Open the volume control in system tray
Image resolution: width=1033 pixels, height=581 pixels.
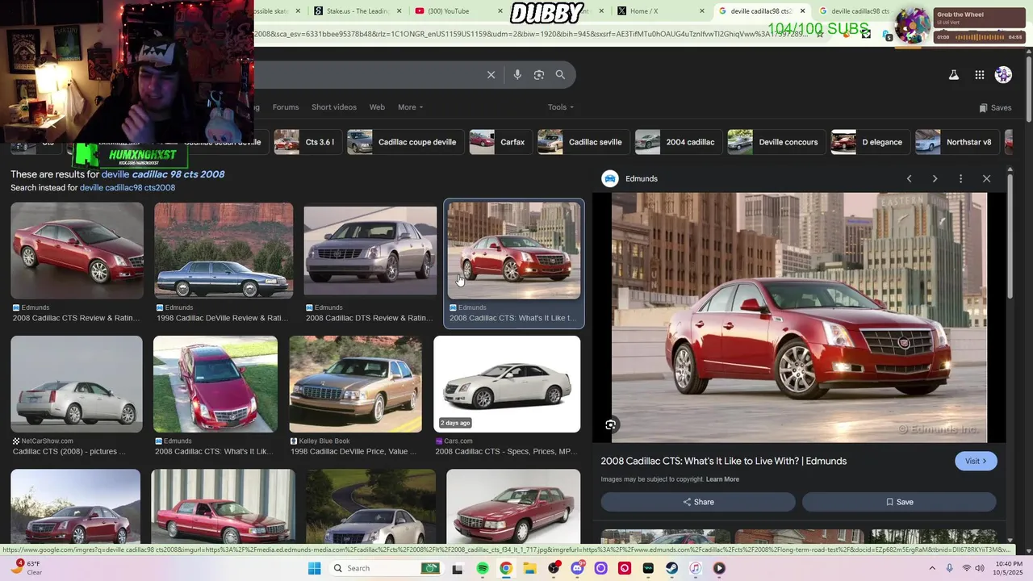click(x=980, y=568)
